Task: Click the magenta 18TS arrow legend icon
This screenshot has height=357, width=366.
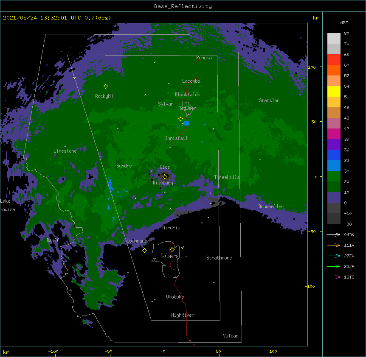Action: click(334, 277)
